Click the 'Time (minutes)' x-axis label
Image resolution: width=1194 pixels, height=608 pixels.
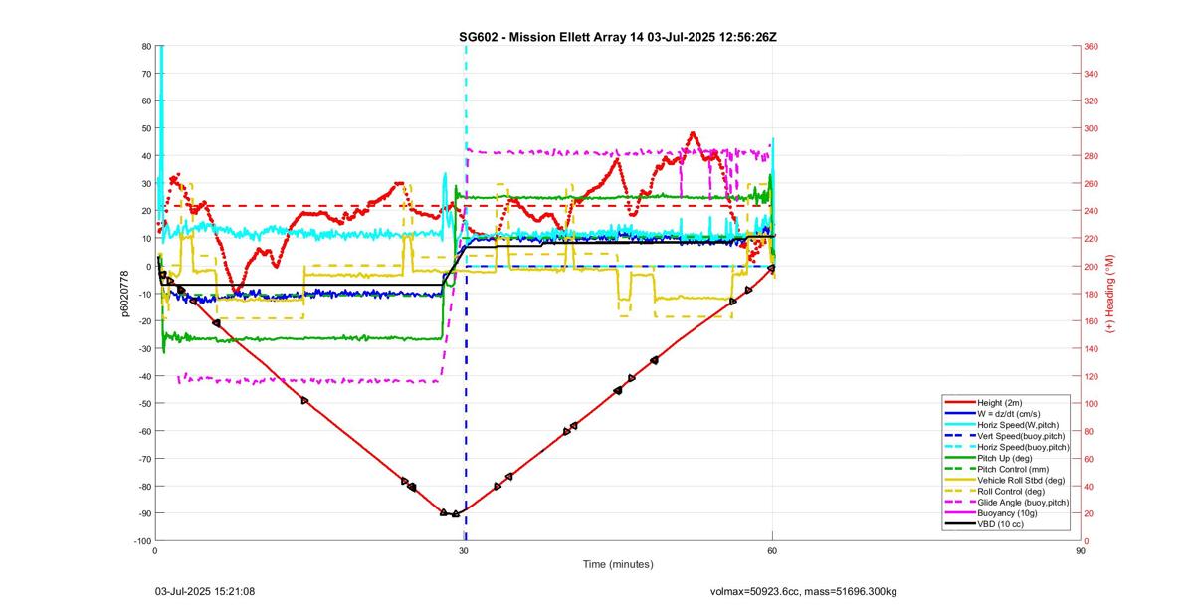tap(618, 564)
